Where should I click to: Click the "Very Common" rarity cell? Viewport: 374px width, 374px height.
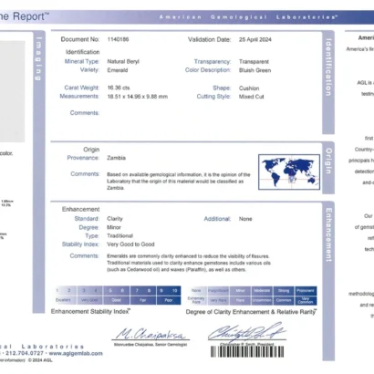[x=306, y=300]
